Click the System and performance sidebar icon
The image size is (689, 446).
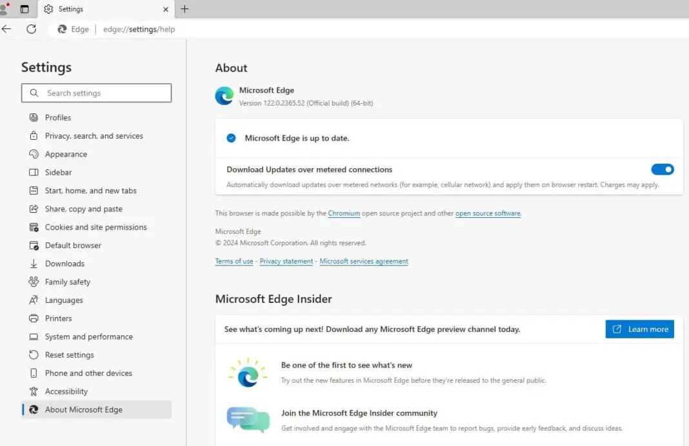click(34, 336)
